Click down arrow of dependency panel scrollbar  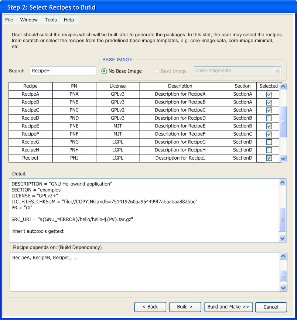click(283, 287)
